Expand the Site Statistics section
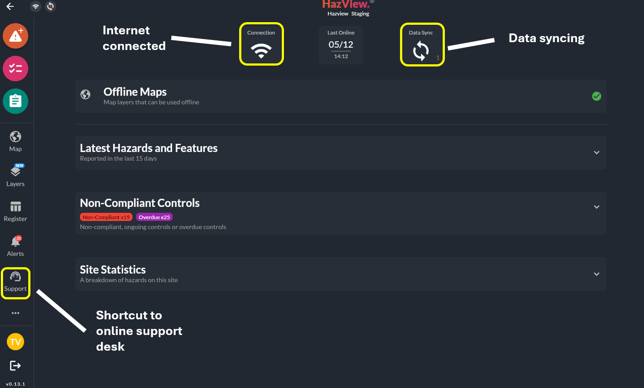This screenshot has height=388, width=644. click(x=597, y=274)
